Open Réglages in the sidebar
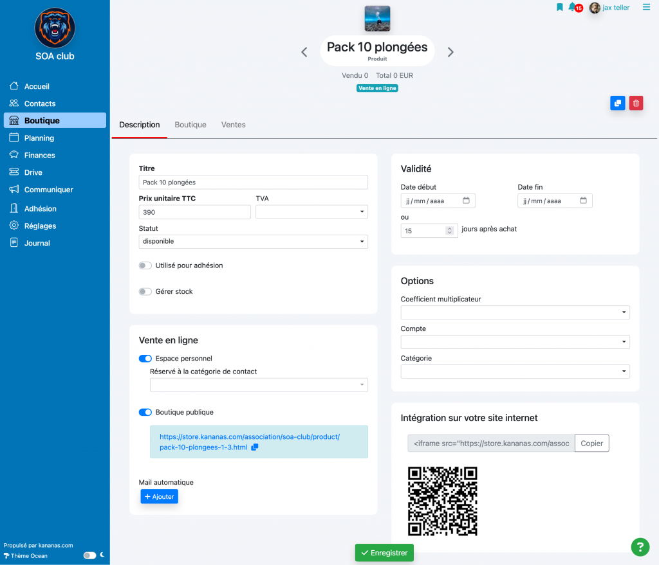 (55, 226)
